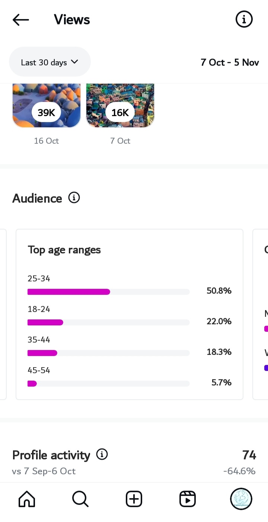Image resolution: width=268 pixels, height=522 pixels.
Task: Go to the Home tab icon
Action: pos(27,499)
